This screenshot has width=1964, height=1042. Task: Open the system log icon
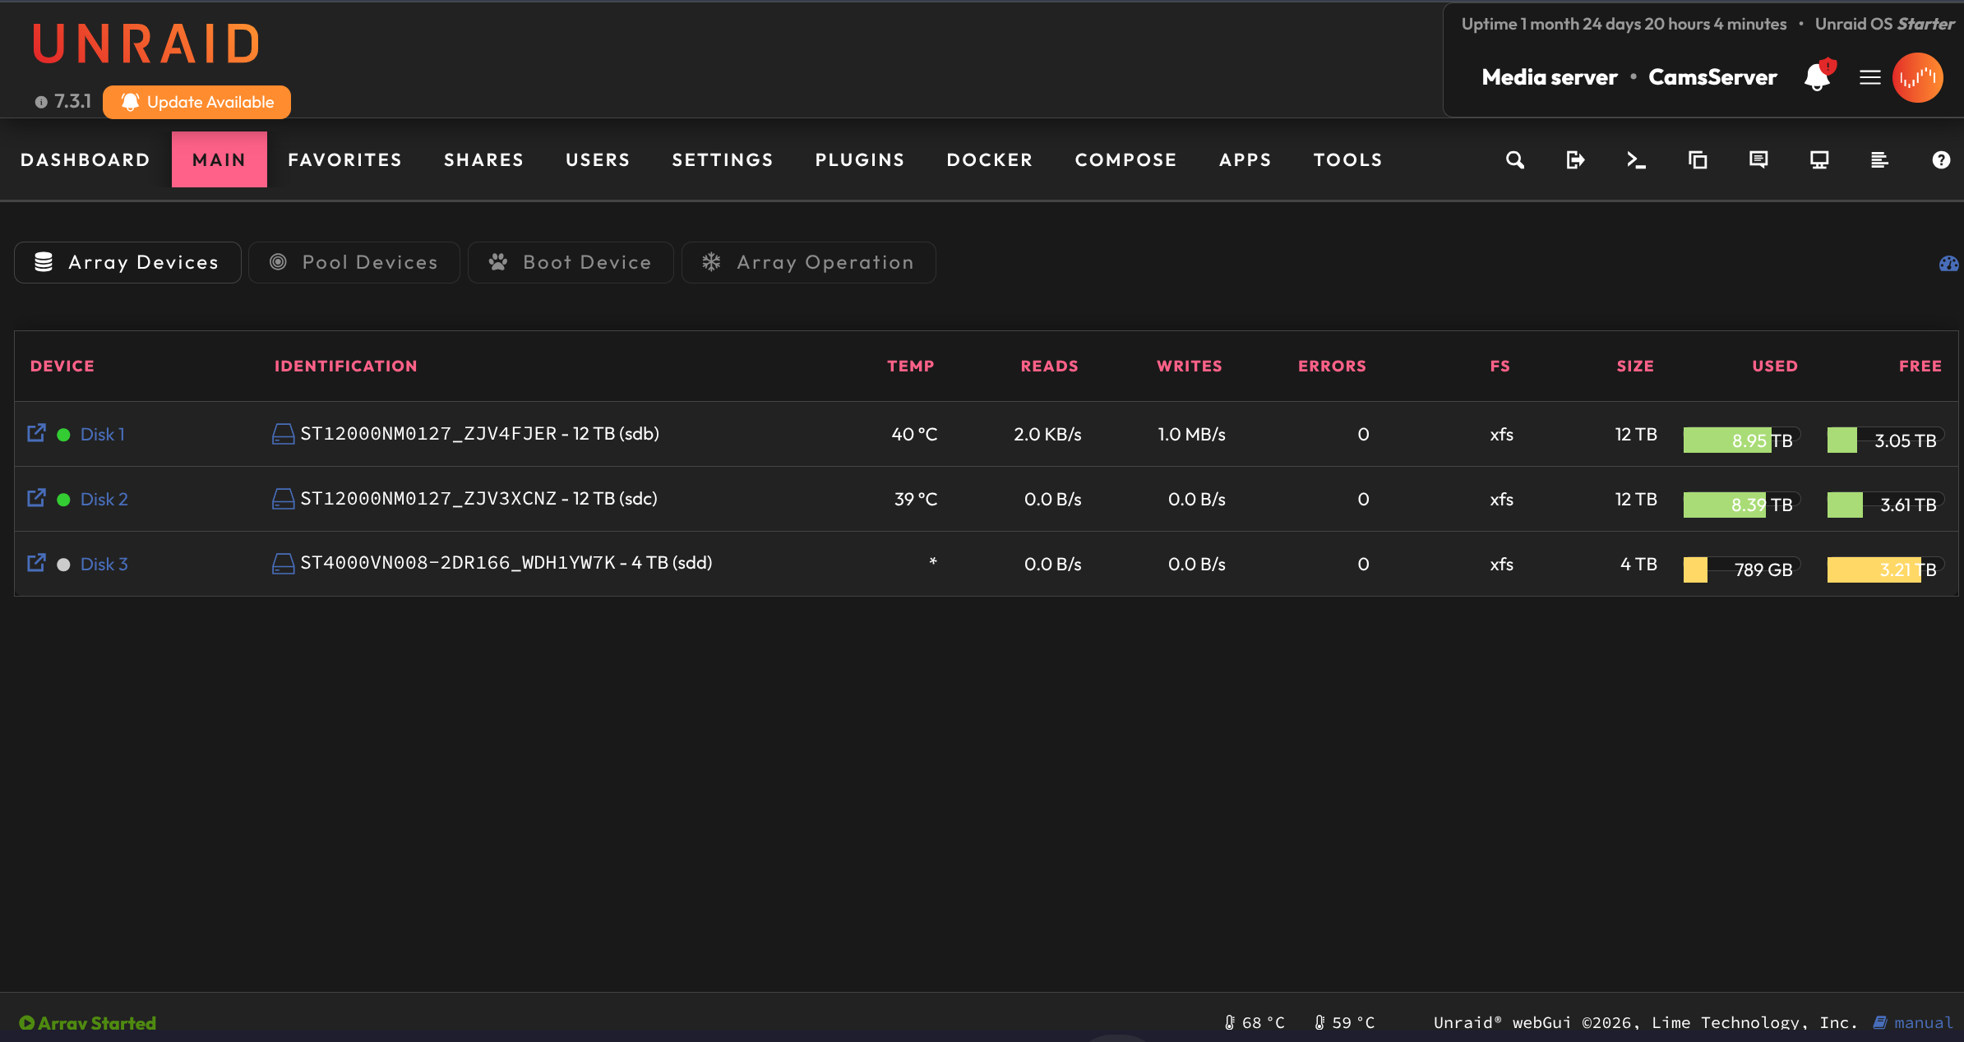click(1879, 160)
